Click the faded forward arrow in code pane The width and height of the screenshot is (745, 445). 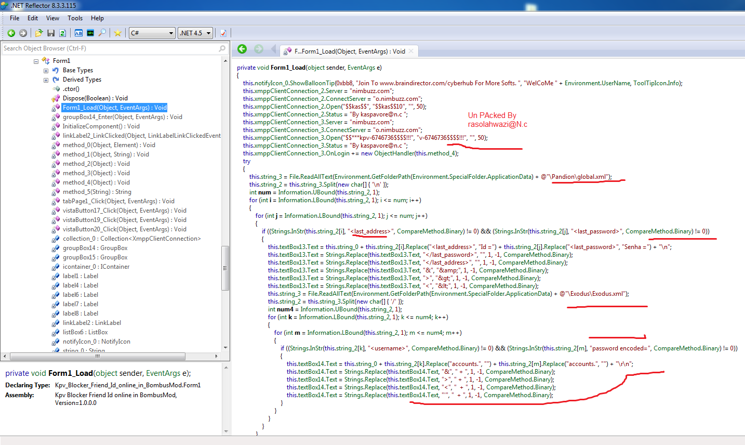point(259,49)
